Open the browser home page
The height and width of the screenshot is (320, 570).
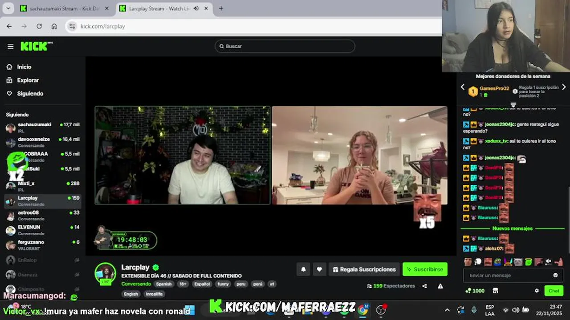pyautogui.click(x=54, y=26)
